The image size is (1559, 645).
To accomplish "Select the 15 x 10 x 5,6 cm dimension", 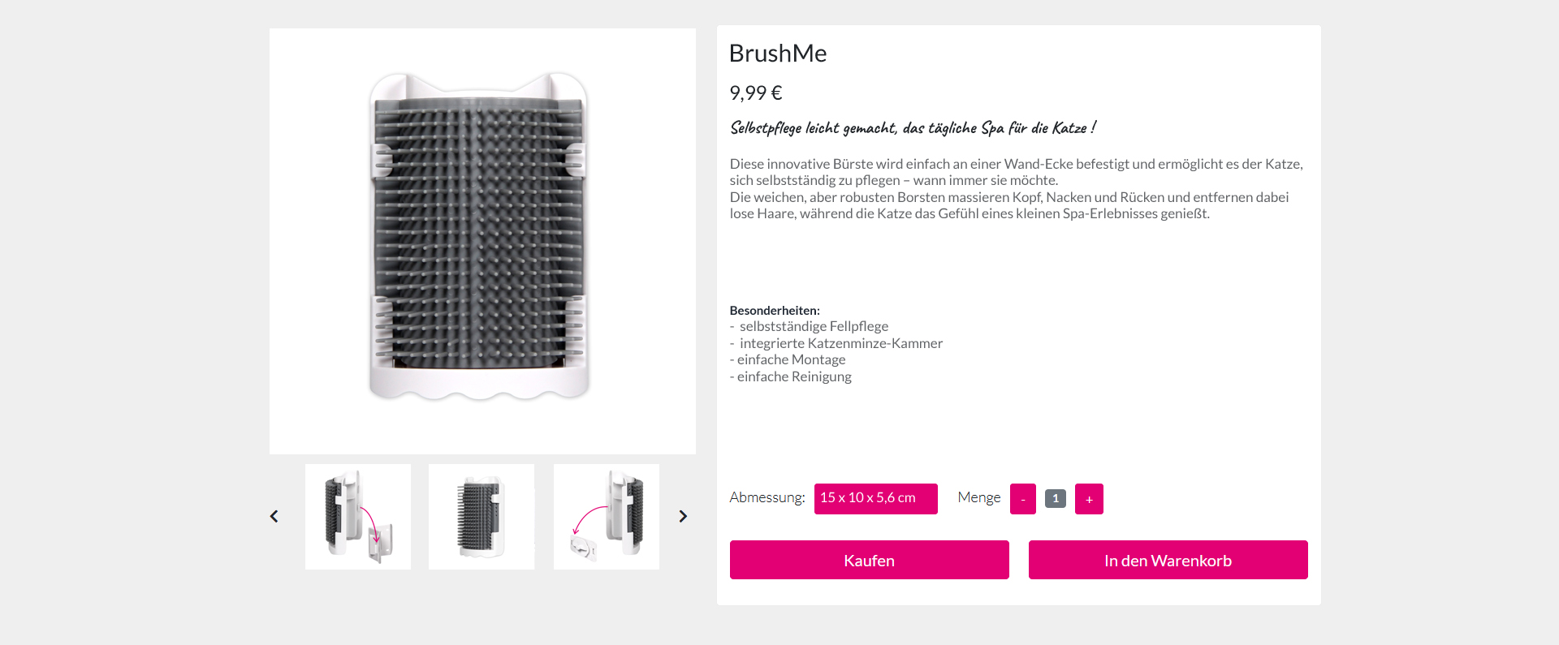I will (x=875, y=498).
